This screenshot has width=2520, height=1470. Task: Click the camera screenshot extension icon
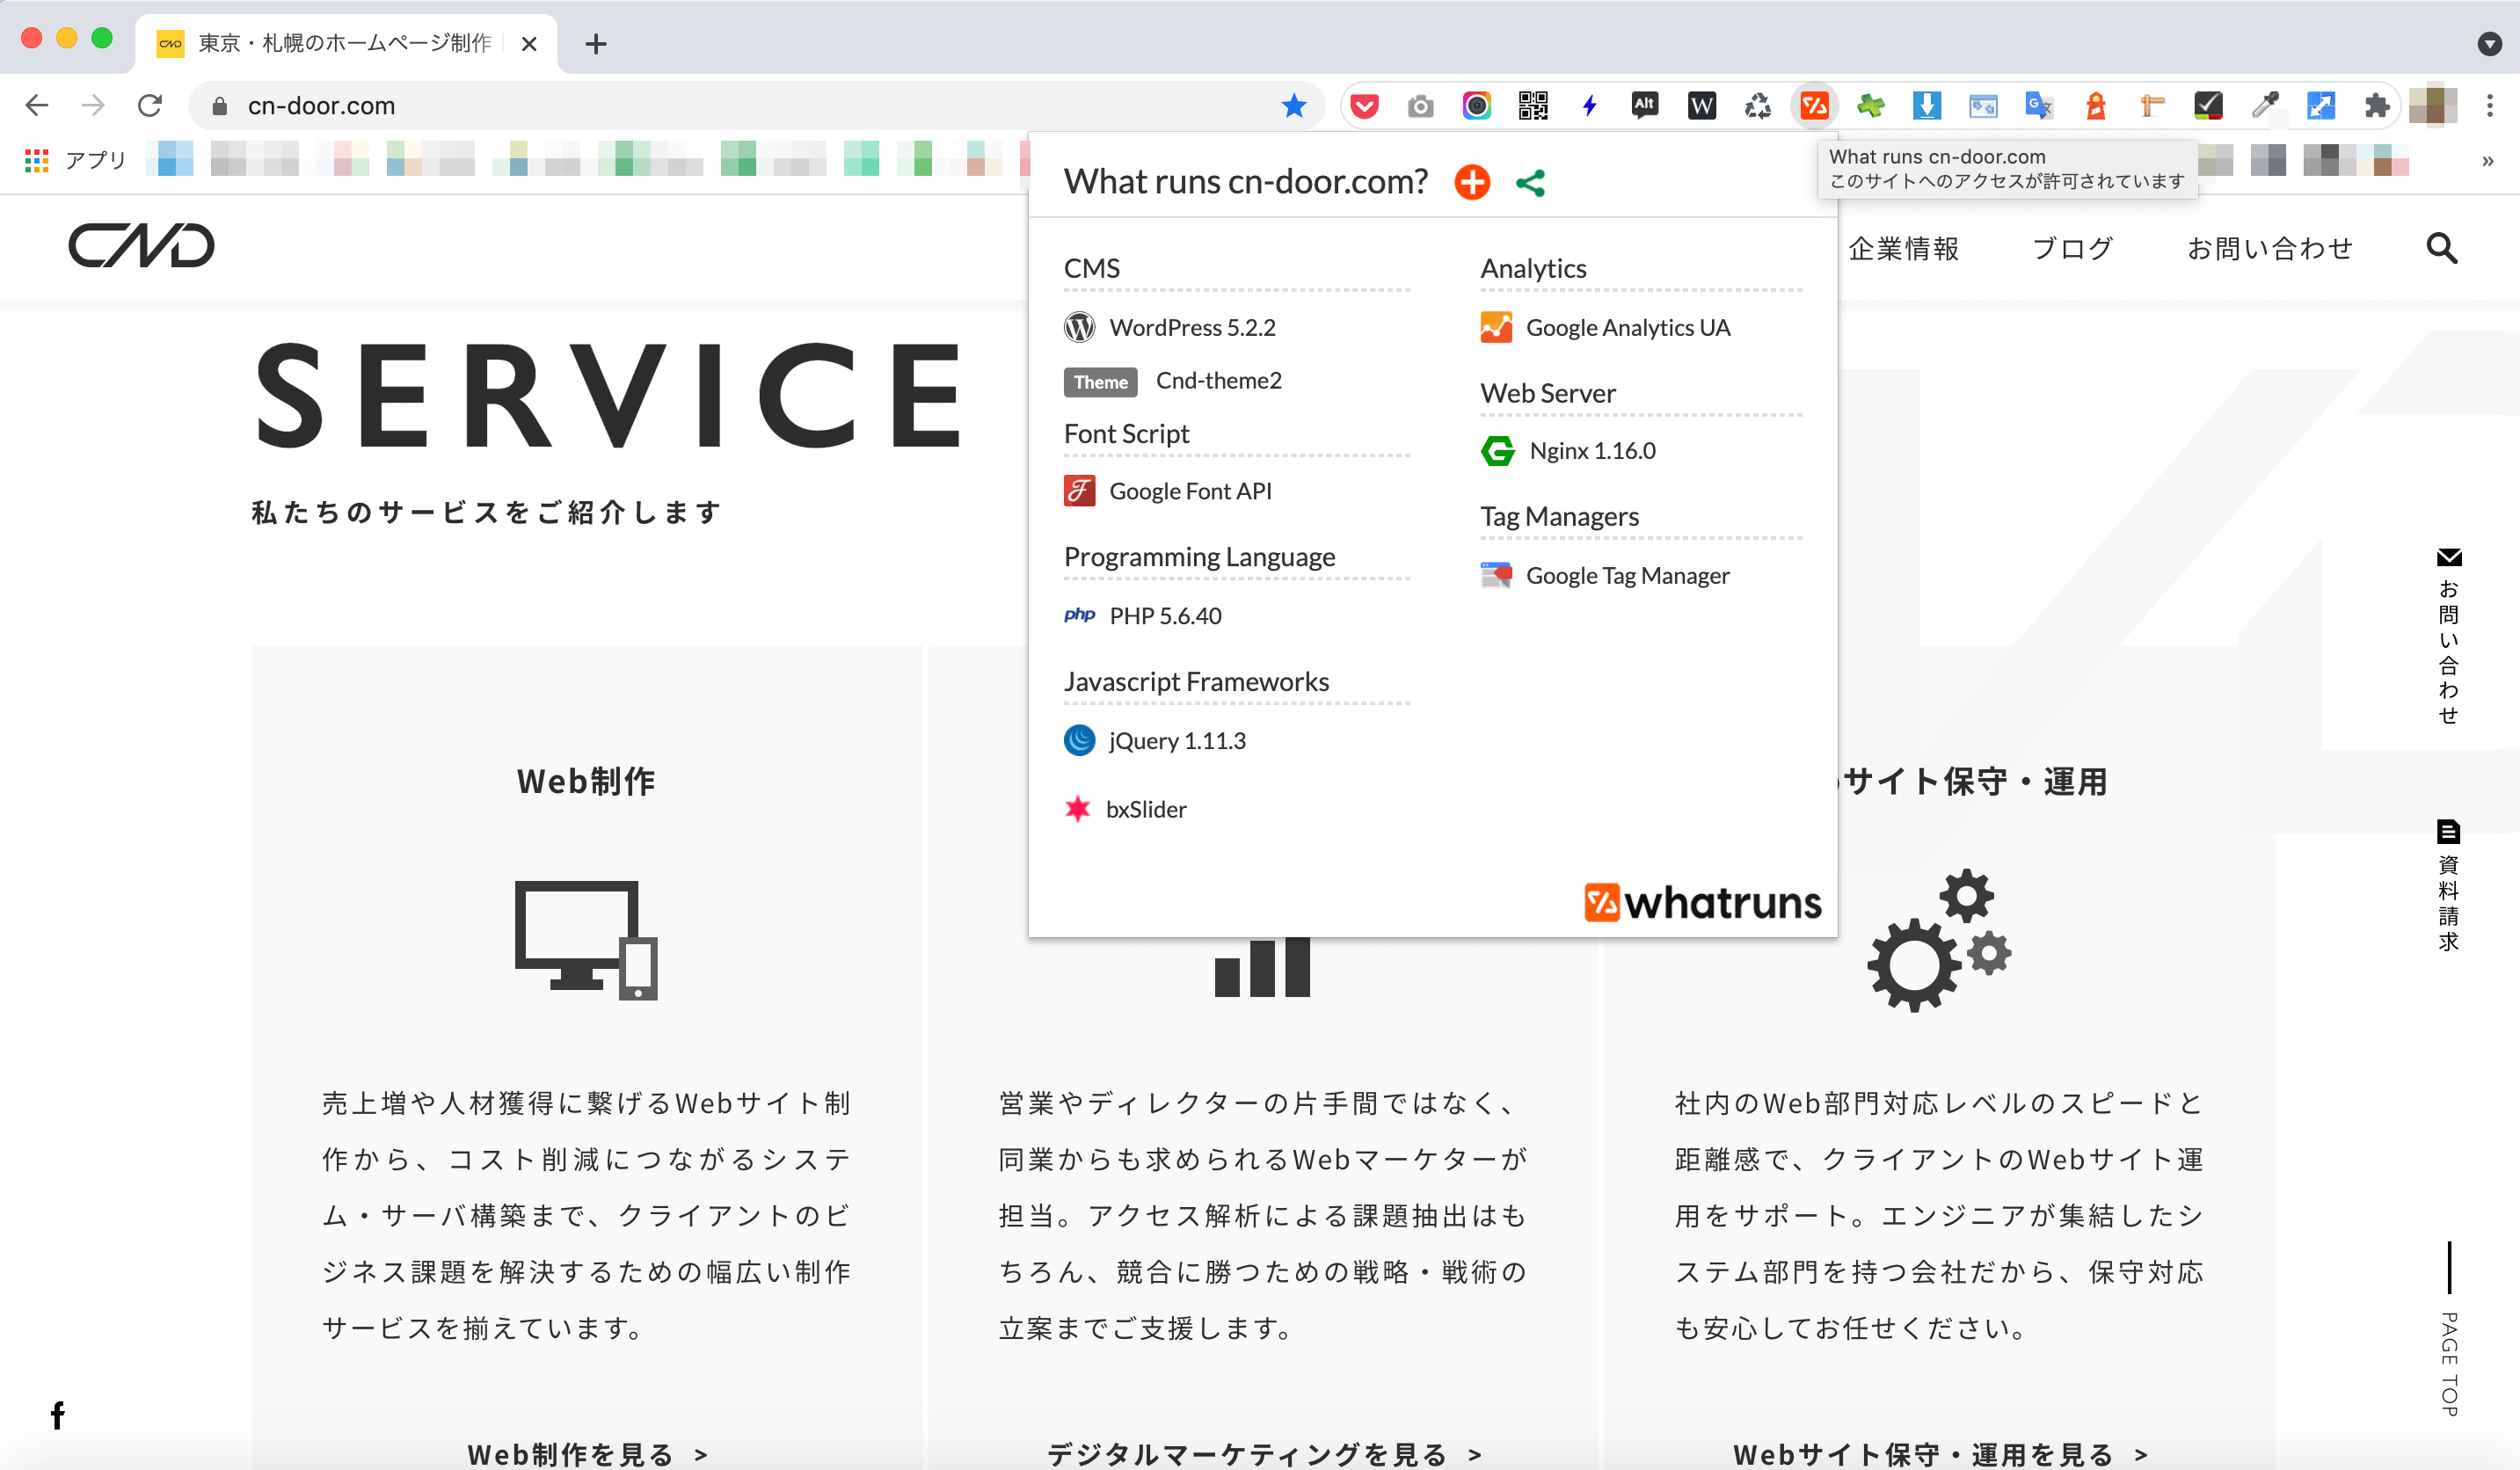(x=1420, y=105)
